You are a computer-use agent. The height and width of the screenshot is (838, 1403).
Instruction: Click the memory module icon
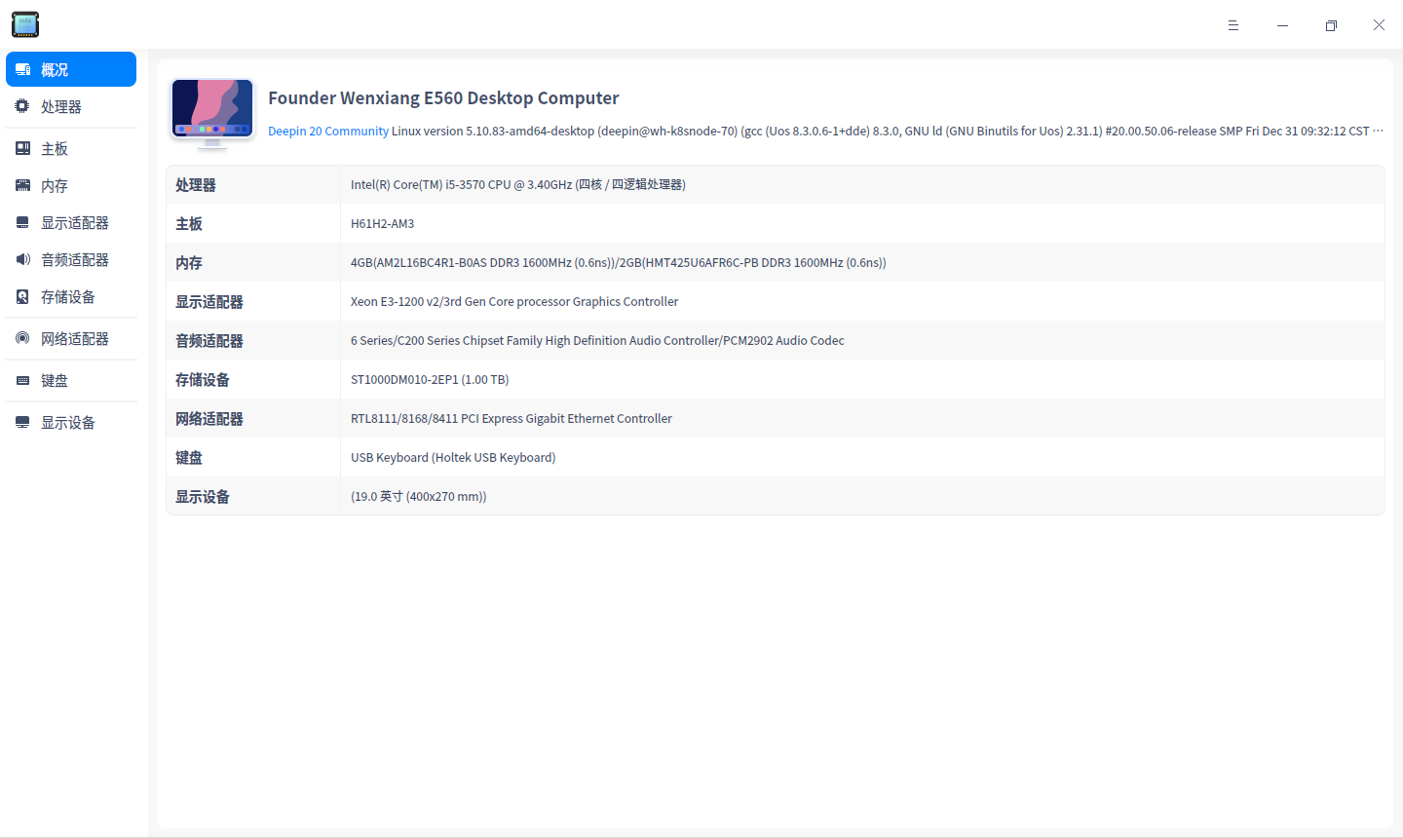tap(22, 185)
